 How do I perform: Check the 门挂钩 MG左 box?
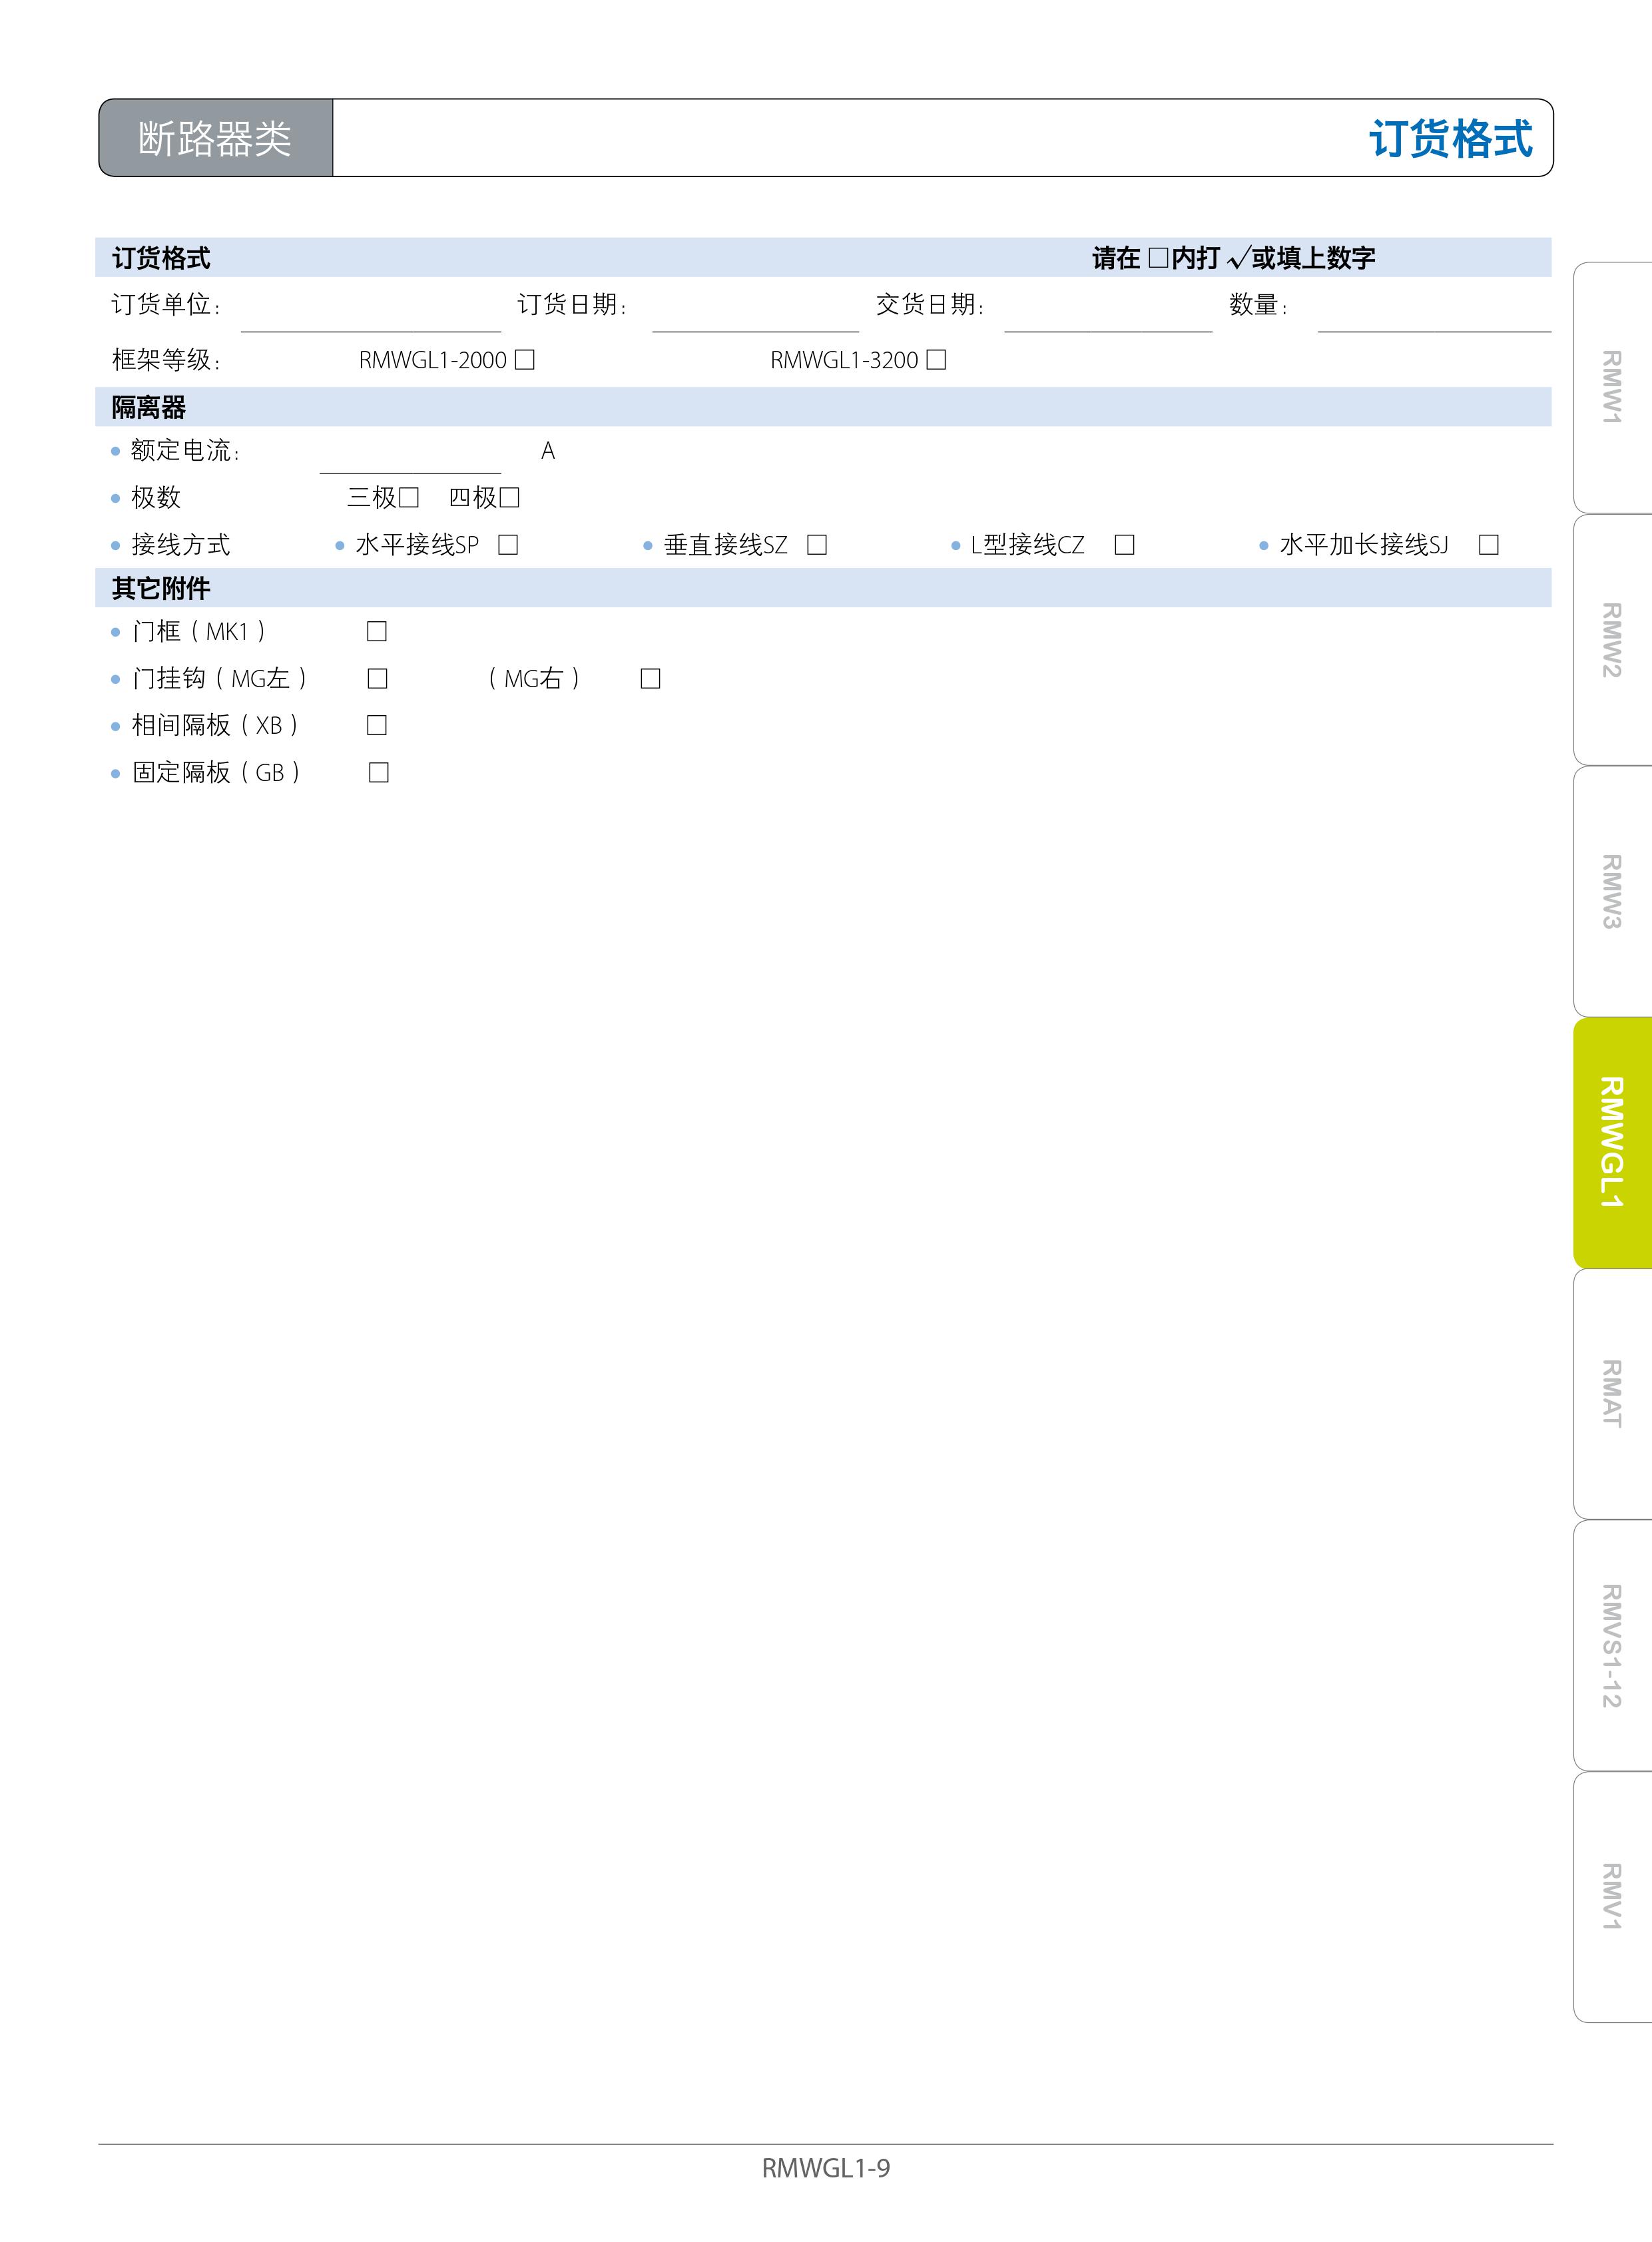coord(377,679)
